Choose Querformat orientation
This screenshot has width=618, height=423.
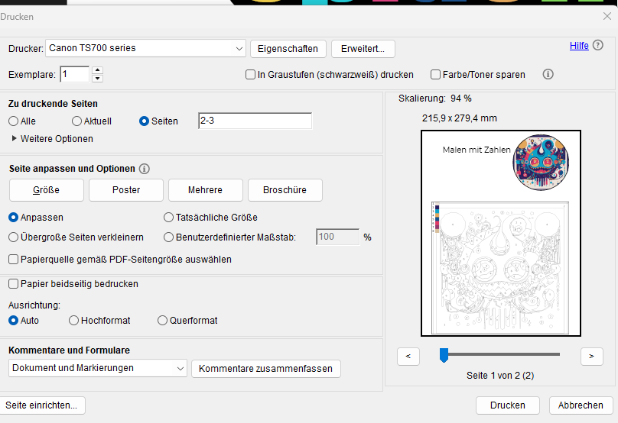click(162, 321)
